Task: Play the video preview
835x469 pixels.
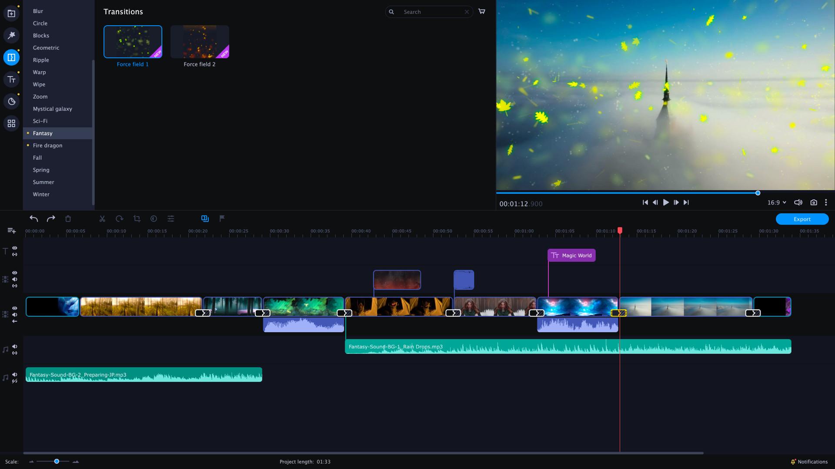Action: tap(666, 202)
